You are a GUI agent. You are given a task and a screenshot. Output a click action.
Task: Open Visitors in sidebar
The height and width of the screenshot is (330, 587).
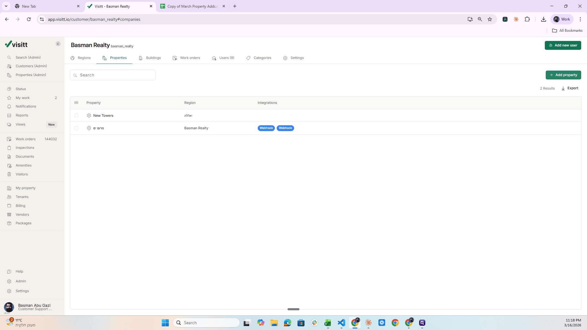point(22,174)
